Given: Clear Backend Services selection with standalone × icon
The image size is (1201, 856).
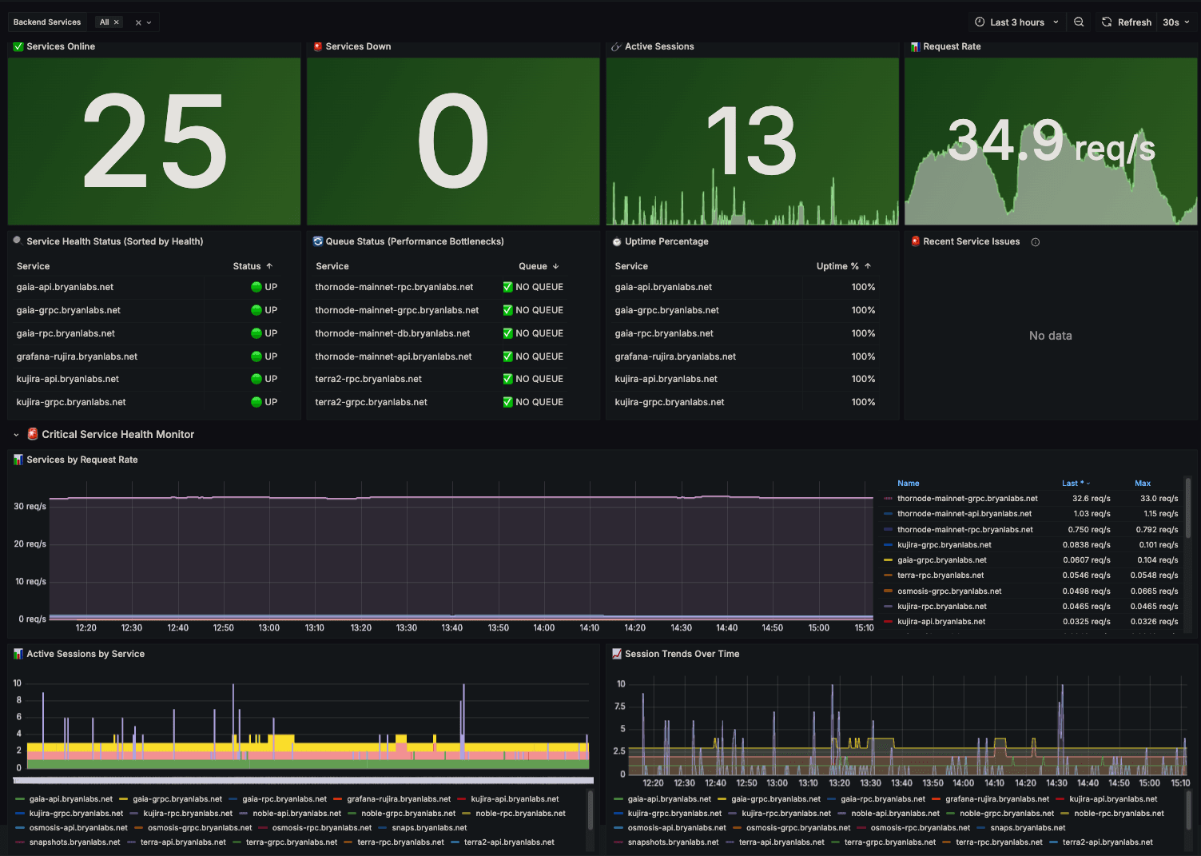Looking at the screenshot, I should 138,22.
